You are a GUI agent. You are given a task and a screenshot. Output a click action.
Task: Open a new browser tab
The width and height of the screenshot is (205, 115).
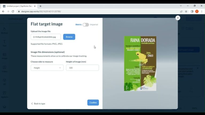40,6
